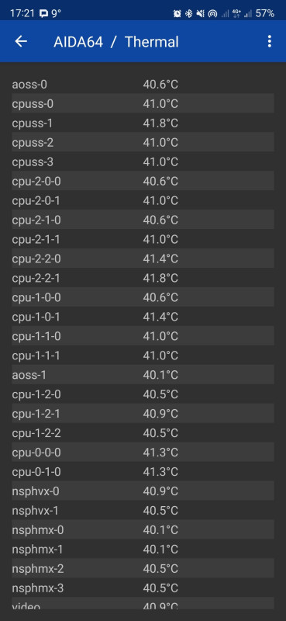The width and height of the screenshot is (286, 621).
Task: Select the aoss-1 sensor row
Action: (x=143, y=375)
